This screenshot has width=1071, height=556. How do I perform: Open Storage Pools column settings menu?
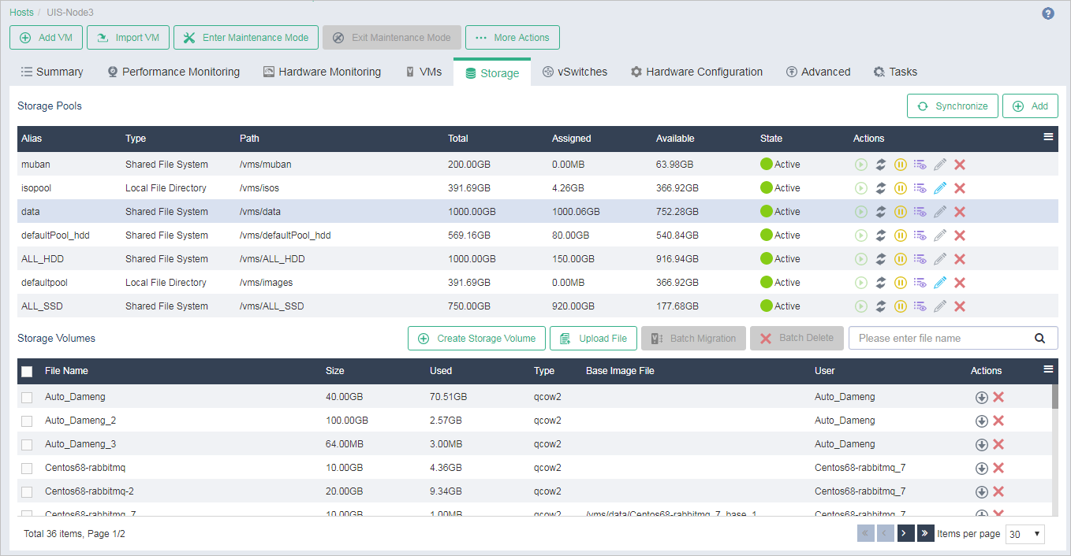(x=1048, y=137)
